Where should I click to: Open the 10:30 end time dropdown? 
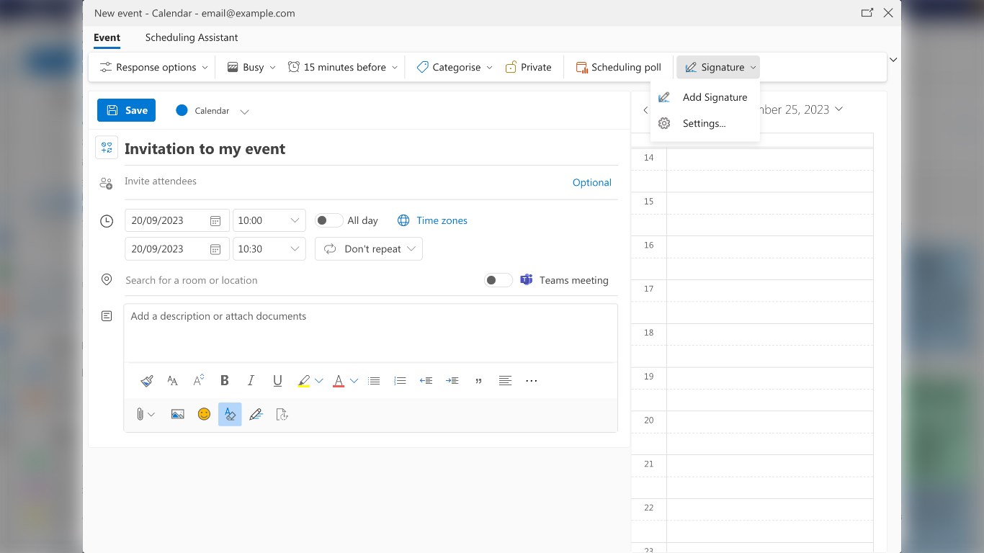coord(269,248)
